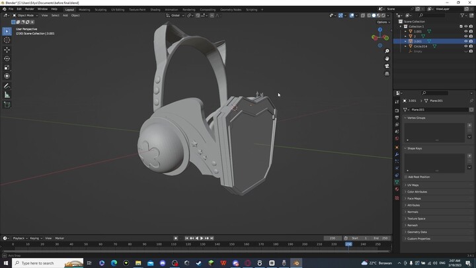Click frame 100 on the timeline ruler
Image resolution: width=476 pixels, height=268 pixels.
pos(159,244)
